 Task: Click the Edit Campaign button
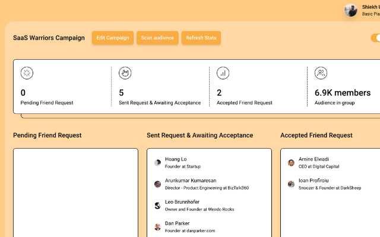113,38
